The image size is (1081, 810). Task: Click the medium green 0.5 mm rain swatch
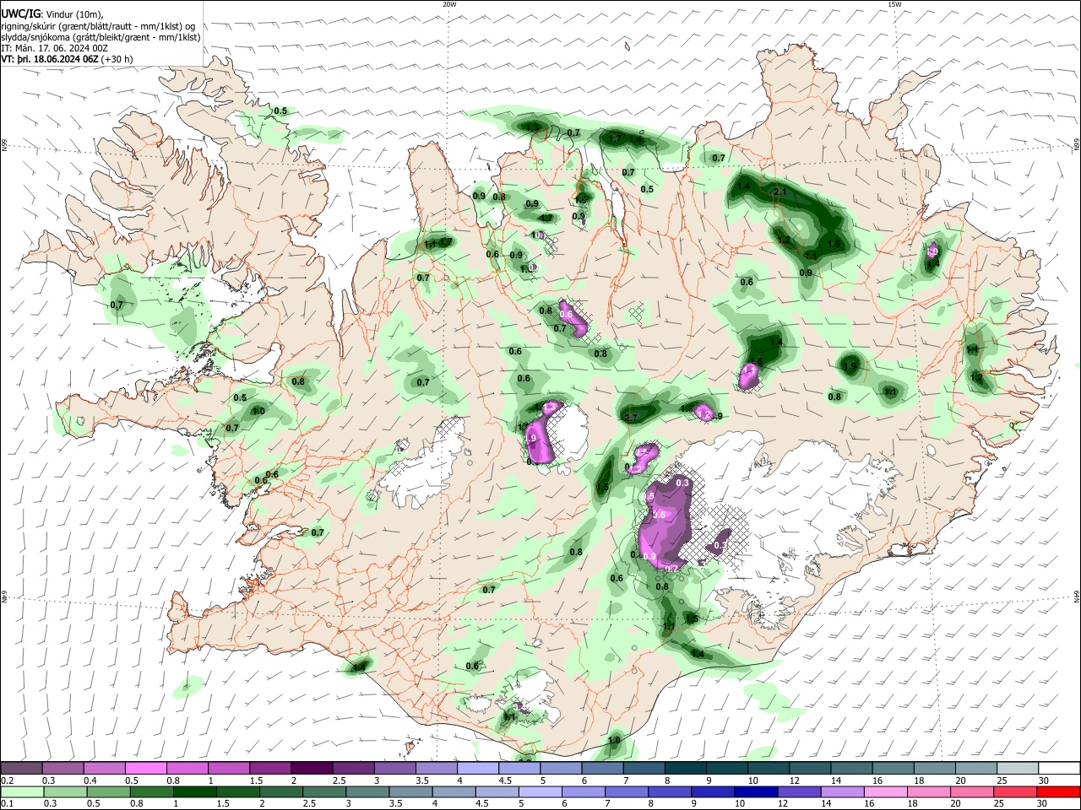click(109, 791)
